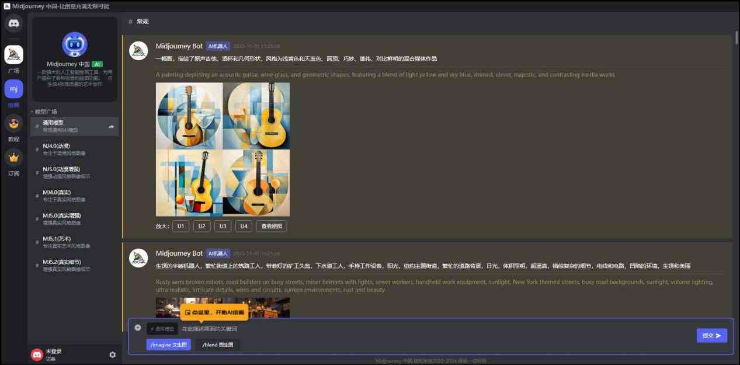Click the Midjourney 中国 server name
This screenshot has height=365, width=740.
tap(68, 64)
